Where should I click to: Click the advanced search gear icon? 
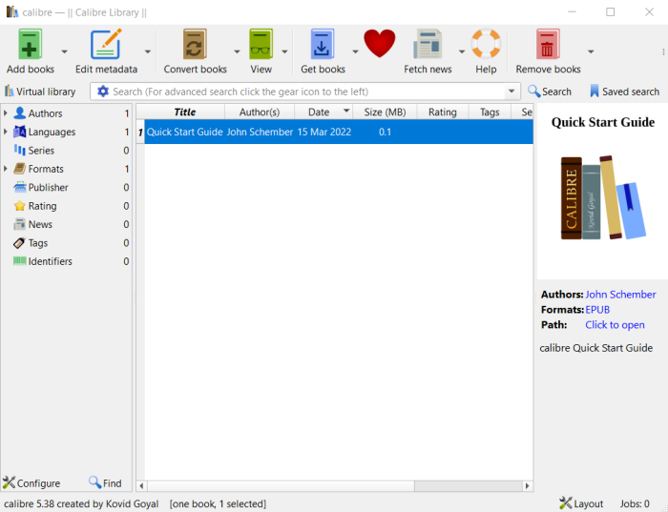pyautogui.click(x=103, y=92)
